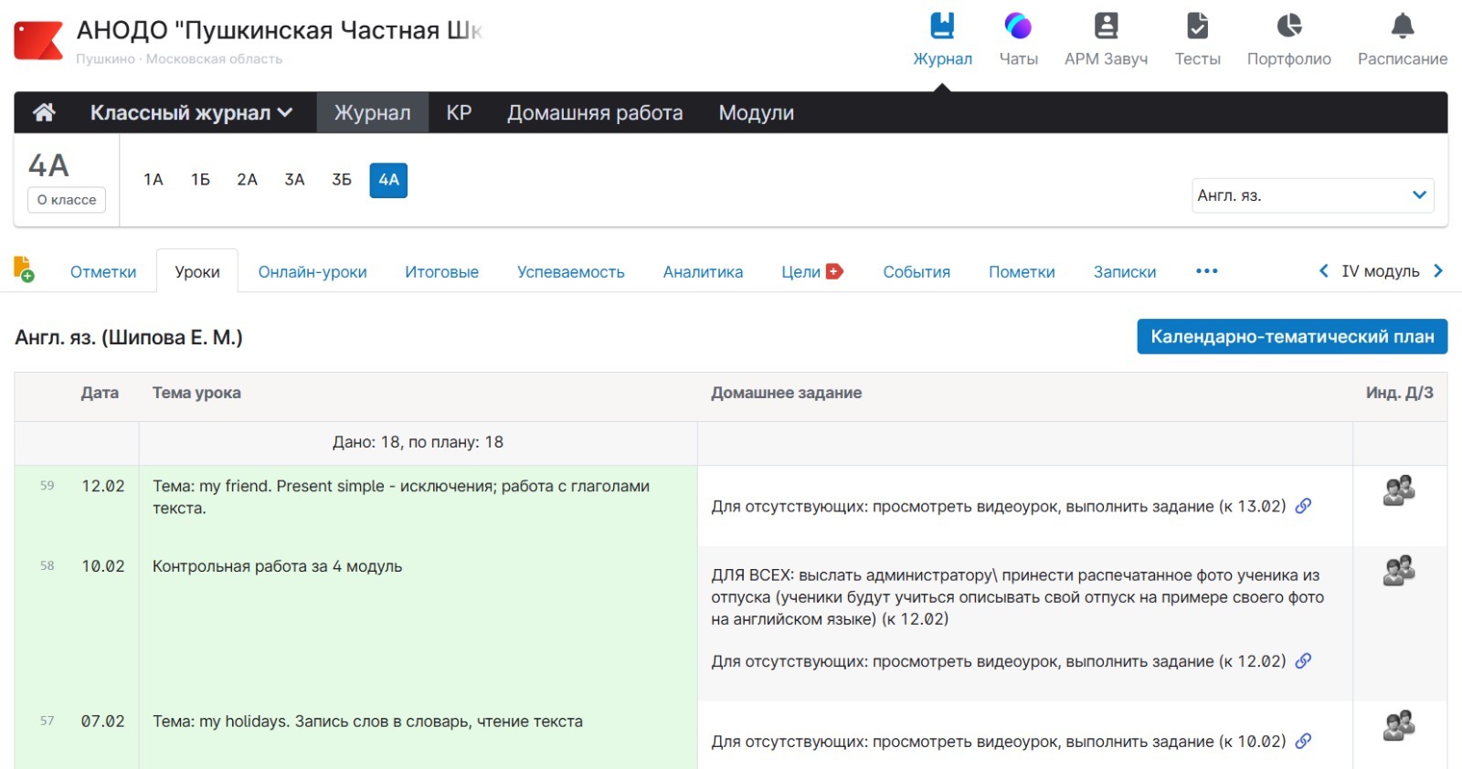
Task: Select class 1Б
Action: point(200,180)
